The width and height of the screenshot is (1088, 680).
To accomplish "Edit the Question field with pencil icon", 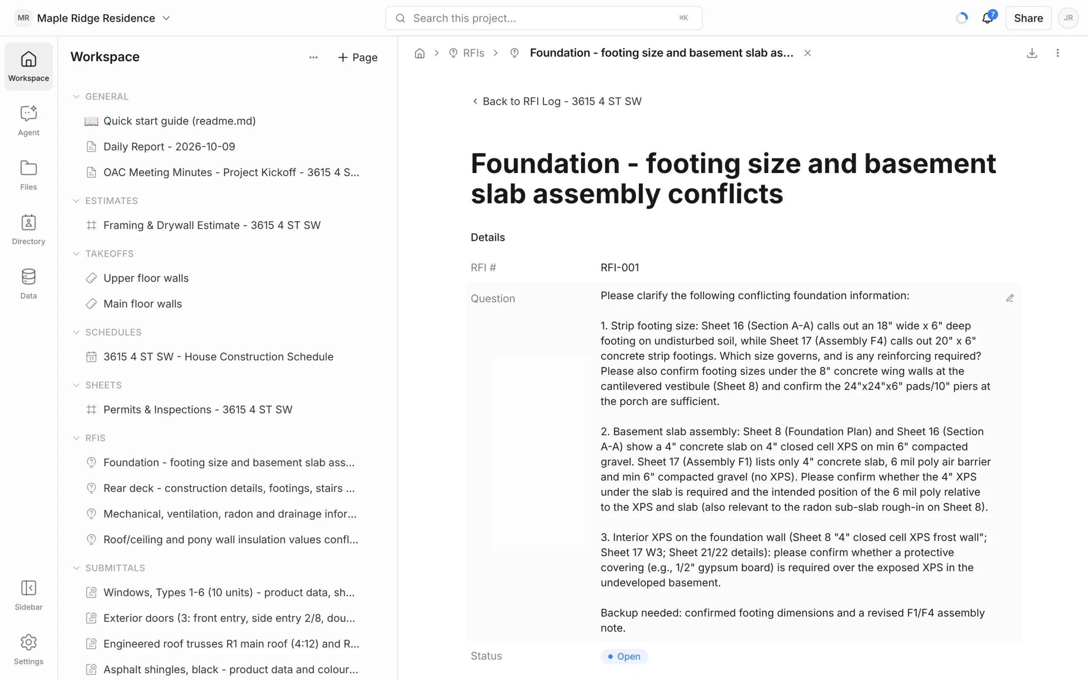I will coord(1010,298).
